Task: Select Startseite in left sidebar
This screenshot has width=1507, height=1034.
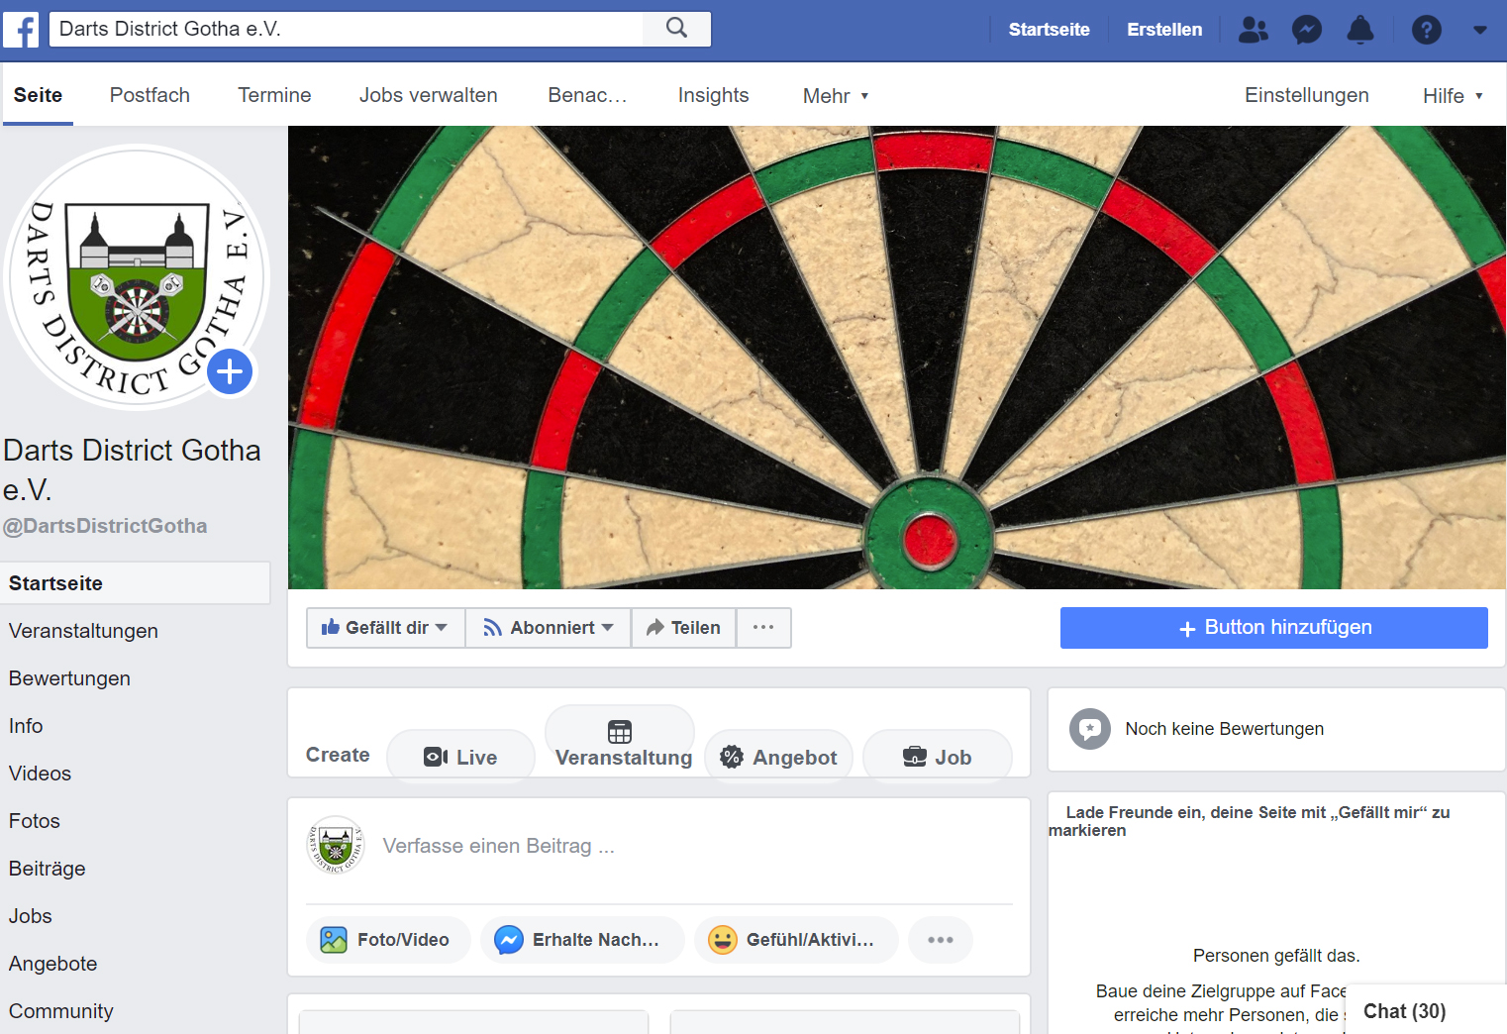Action: 135,583
